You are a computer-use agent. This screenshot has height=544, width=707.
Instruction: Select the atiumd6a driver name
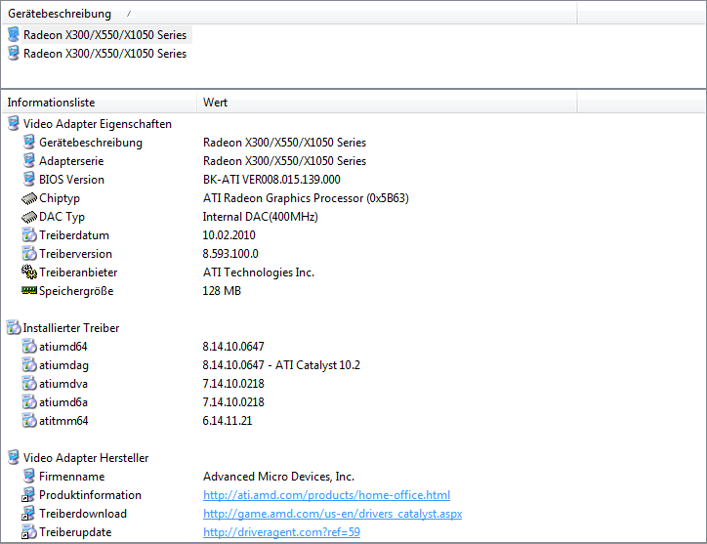coord(63,402)
